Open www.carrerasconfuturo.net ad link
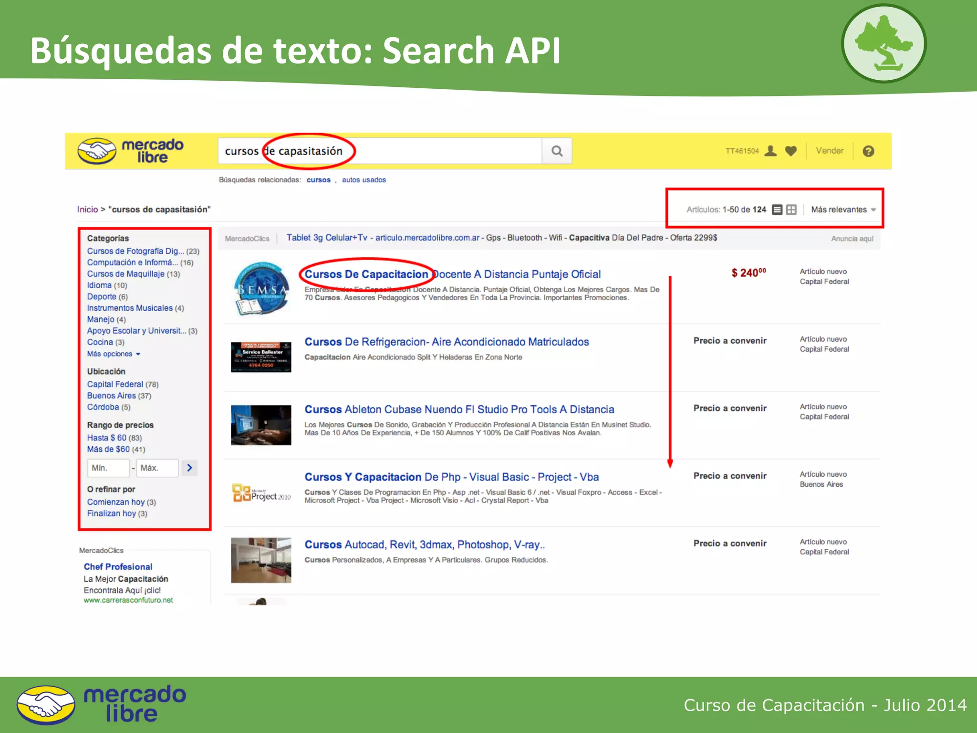Screen dimensions: 977x733 [x=128, y=600]
